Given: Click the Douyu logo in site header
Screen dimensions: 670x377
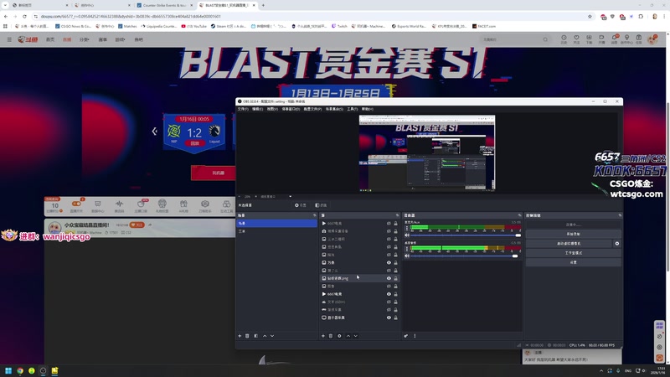Looking at the screenshot, I should 28,39.
